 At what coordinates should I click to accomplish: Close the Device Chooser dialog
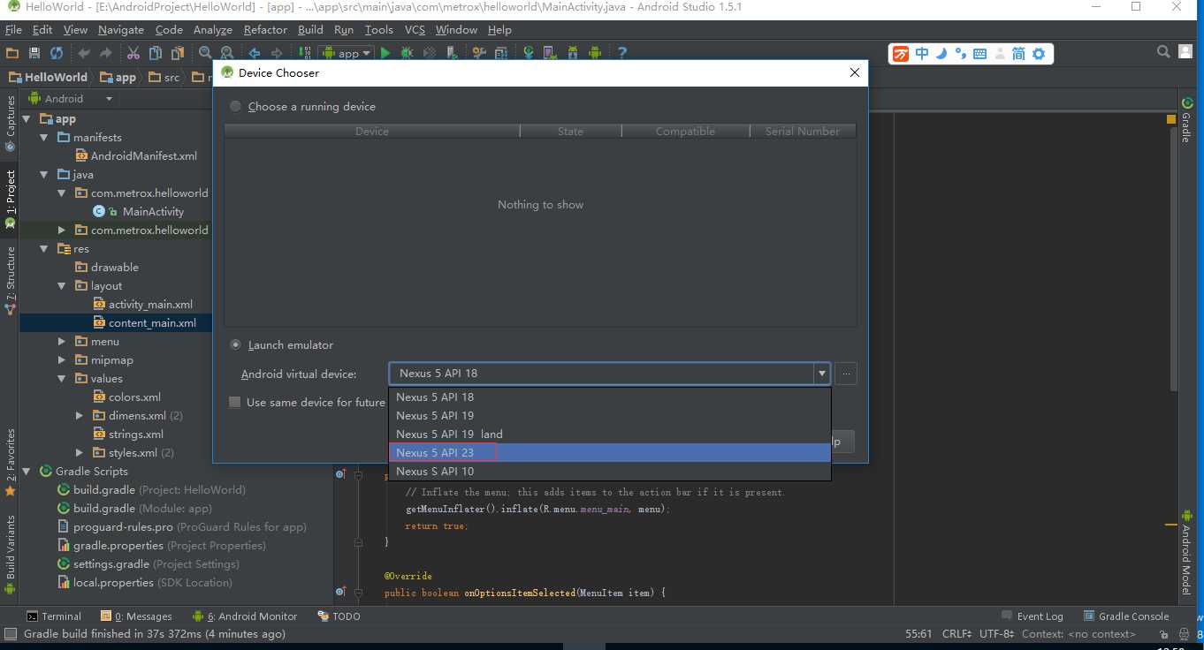click(x=854, y=73)
